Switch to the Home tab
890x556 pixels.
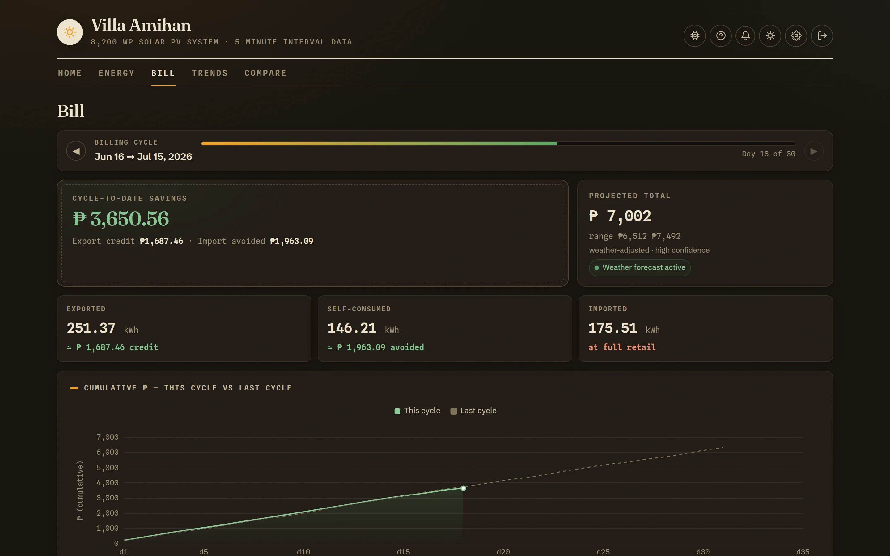[x=70, y=73]
